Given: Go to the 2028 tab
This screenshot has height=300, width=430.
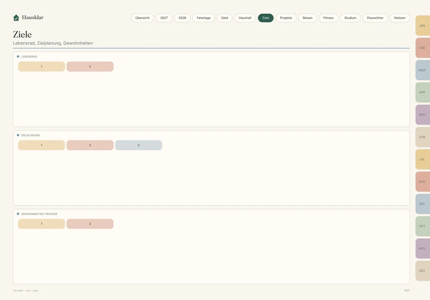Looking at the screenshot, I should [x=182, y=18].
